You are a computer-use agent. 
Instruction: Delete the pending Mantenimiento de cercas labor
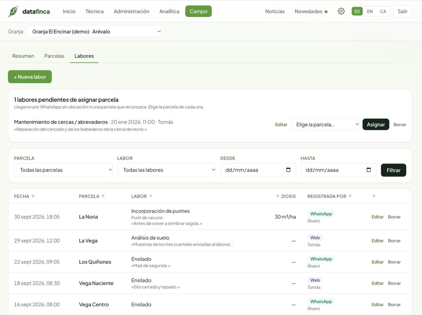[400, 125]
